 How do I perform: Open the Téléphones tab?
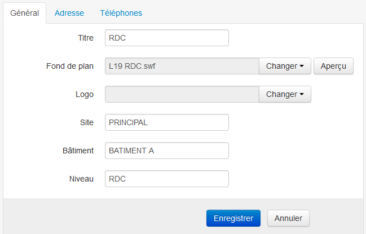click(121, 12)
